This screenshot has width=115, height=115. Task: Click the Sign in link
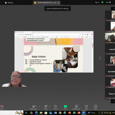coord(97,2)
